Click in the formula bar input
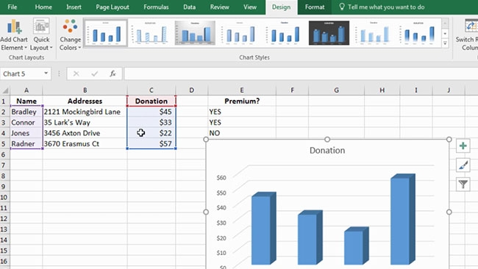This screenshot has width=478, height=269. pos(300,73)
